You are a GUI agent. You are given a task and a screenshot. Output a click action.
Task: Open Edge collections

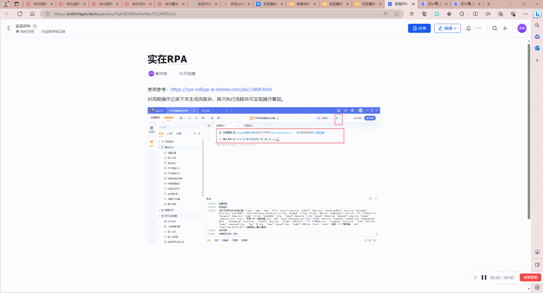tap(500, 14)
